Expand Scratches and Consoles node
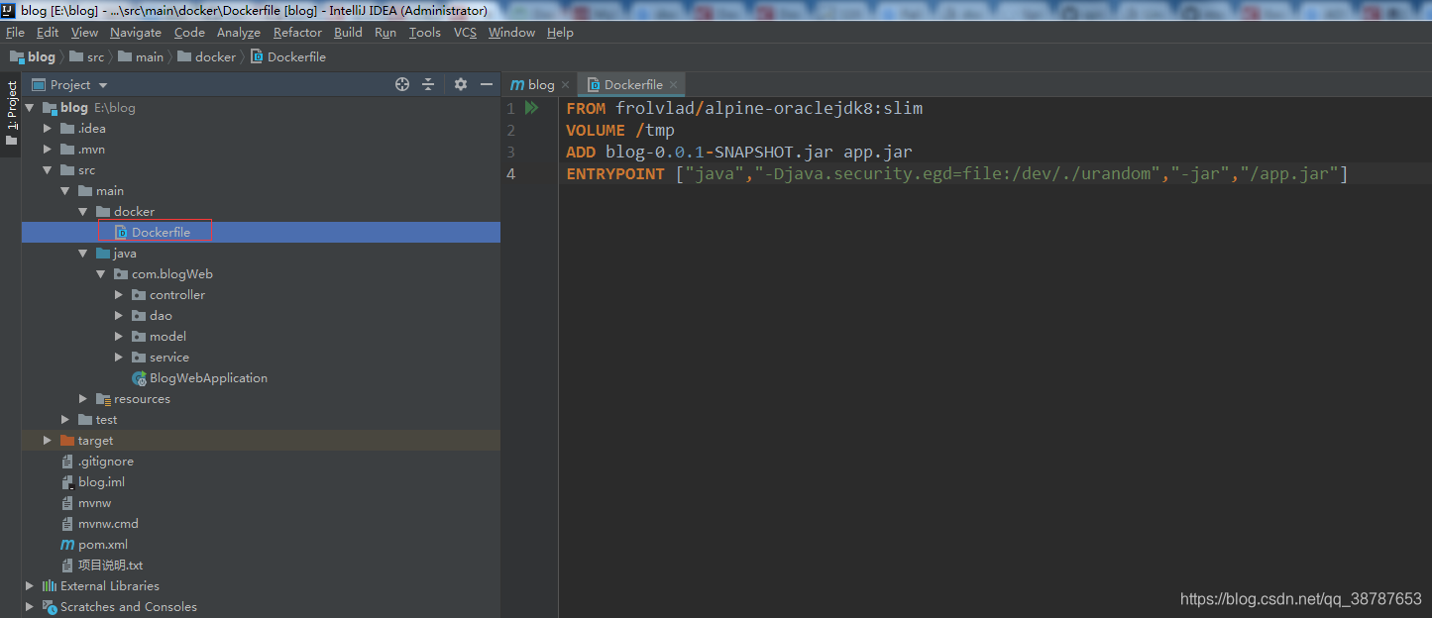This screenshot has height=618, width=1432. click(x=30, y=607)
